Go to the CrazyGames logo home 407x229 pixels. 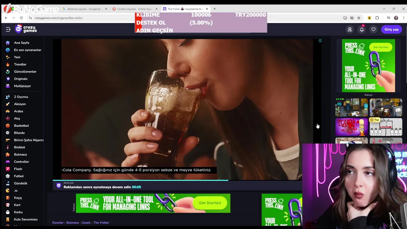point(26,29)
